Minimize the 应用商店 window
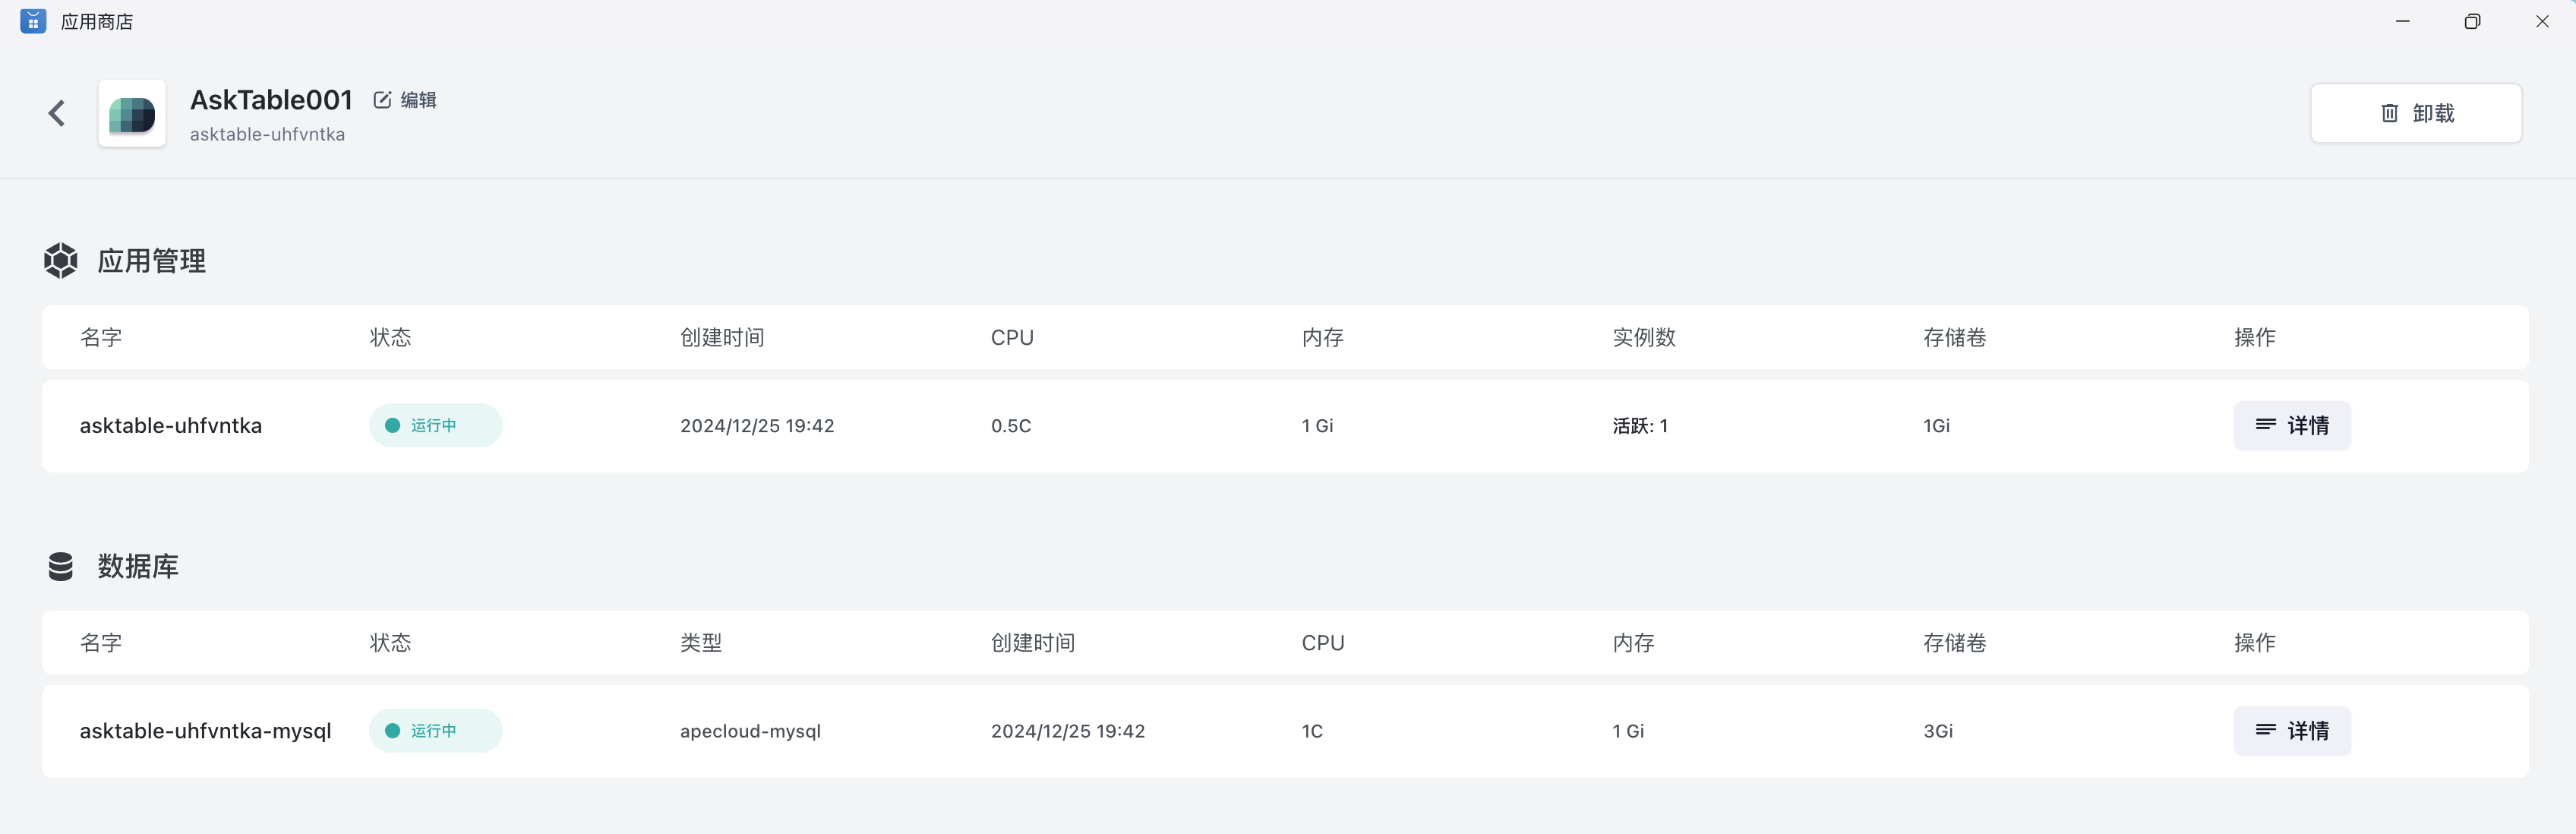2576x834 pixels. (x=2402, y=21)
